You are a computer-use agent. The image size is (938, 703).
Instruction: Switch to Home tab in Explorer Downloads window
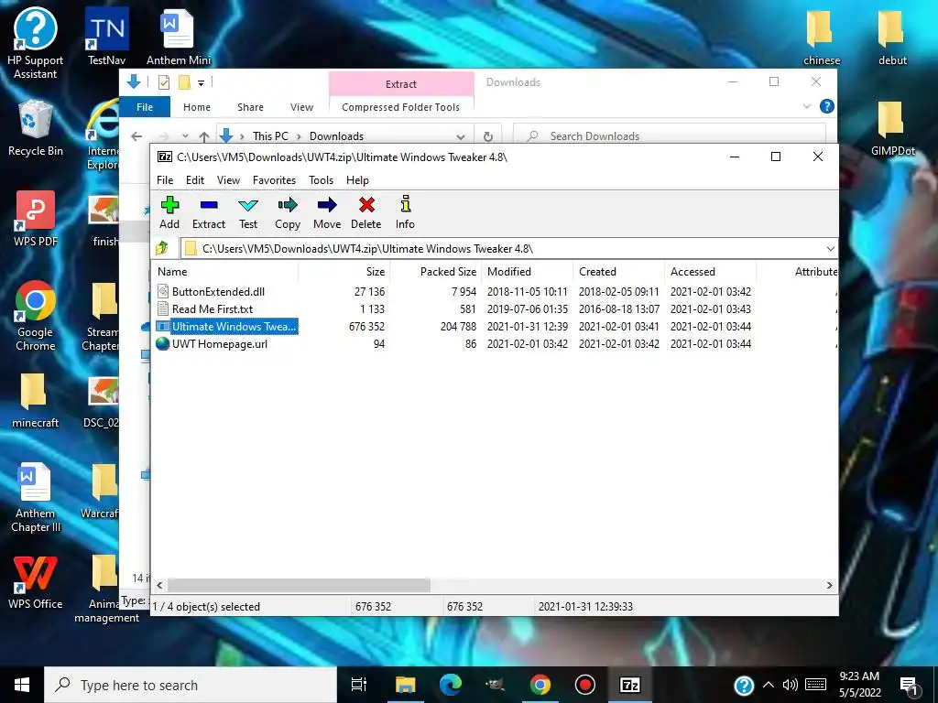(197, 107)
